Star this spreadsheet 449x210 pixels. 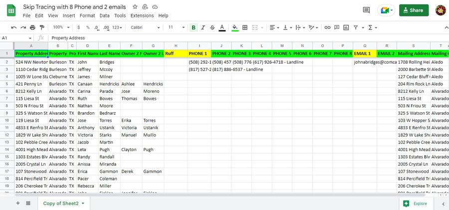(135, 7)
